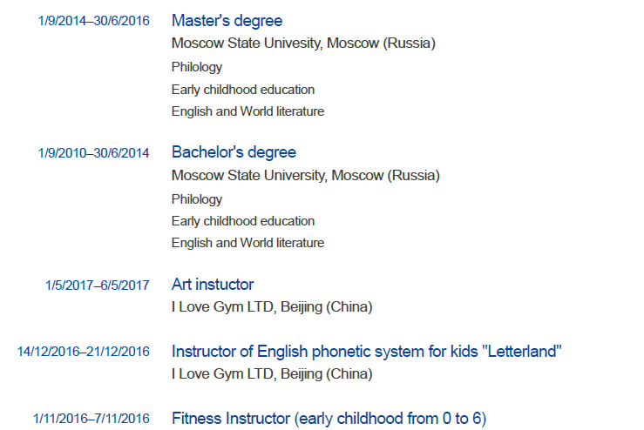Click the "Bachelor's degree" heading
Image resolution: width=644 pixels, height=430 pixels.
tap(234, 152)
